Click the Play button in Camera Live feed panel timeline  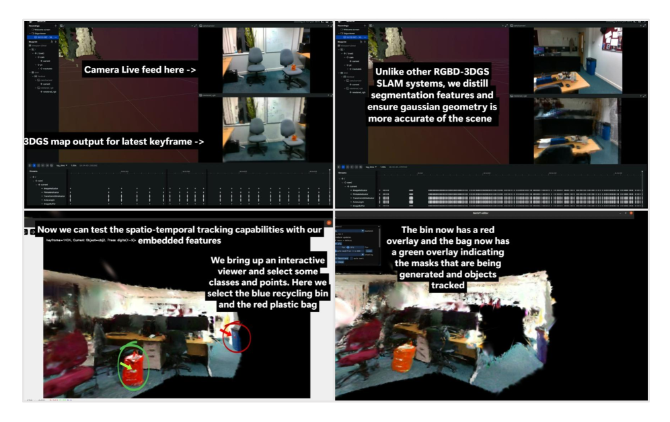click(x=30, y=165)
